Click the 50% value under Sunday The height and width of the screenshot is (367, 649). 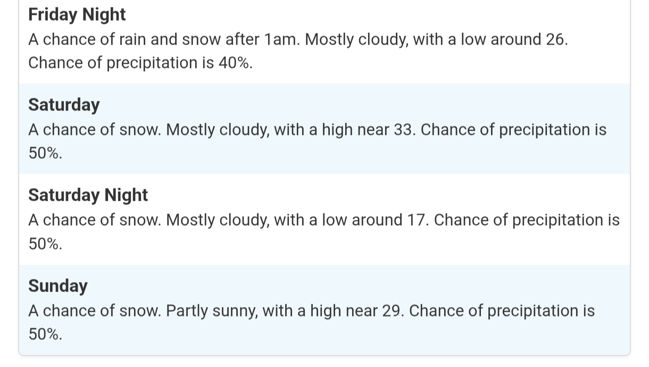pos(45,334)
